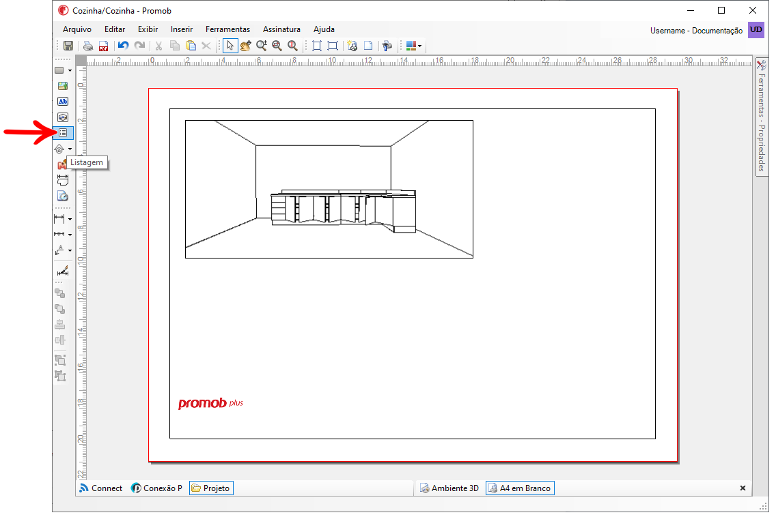Select the hand pan tool
Image resolution: width=776 pixels, height=517 pixels.
coord(245,46)
